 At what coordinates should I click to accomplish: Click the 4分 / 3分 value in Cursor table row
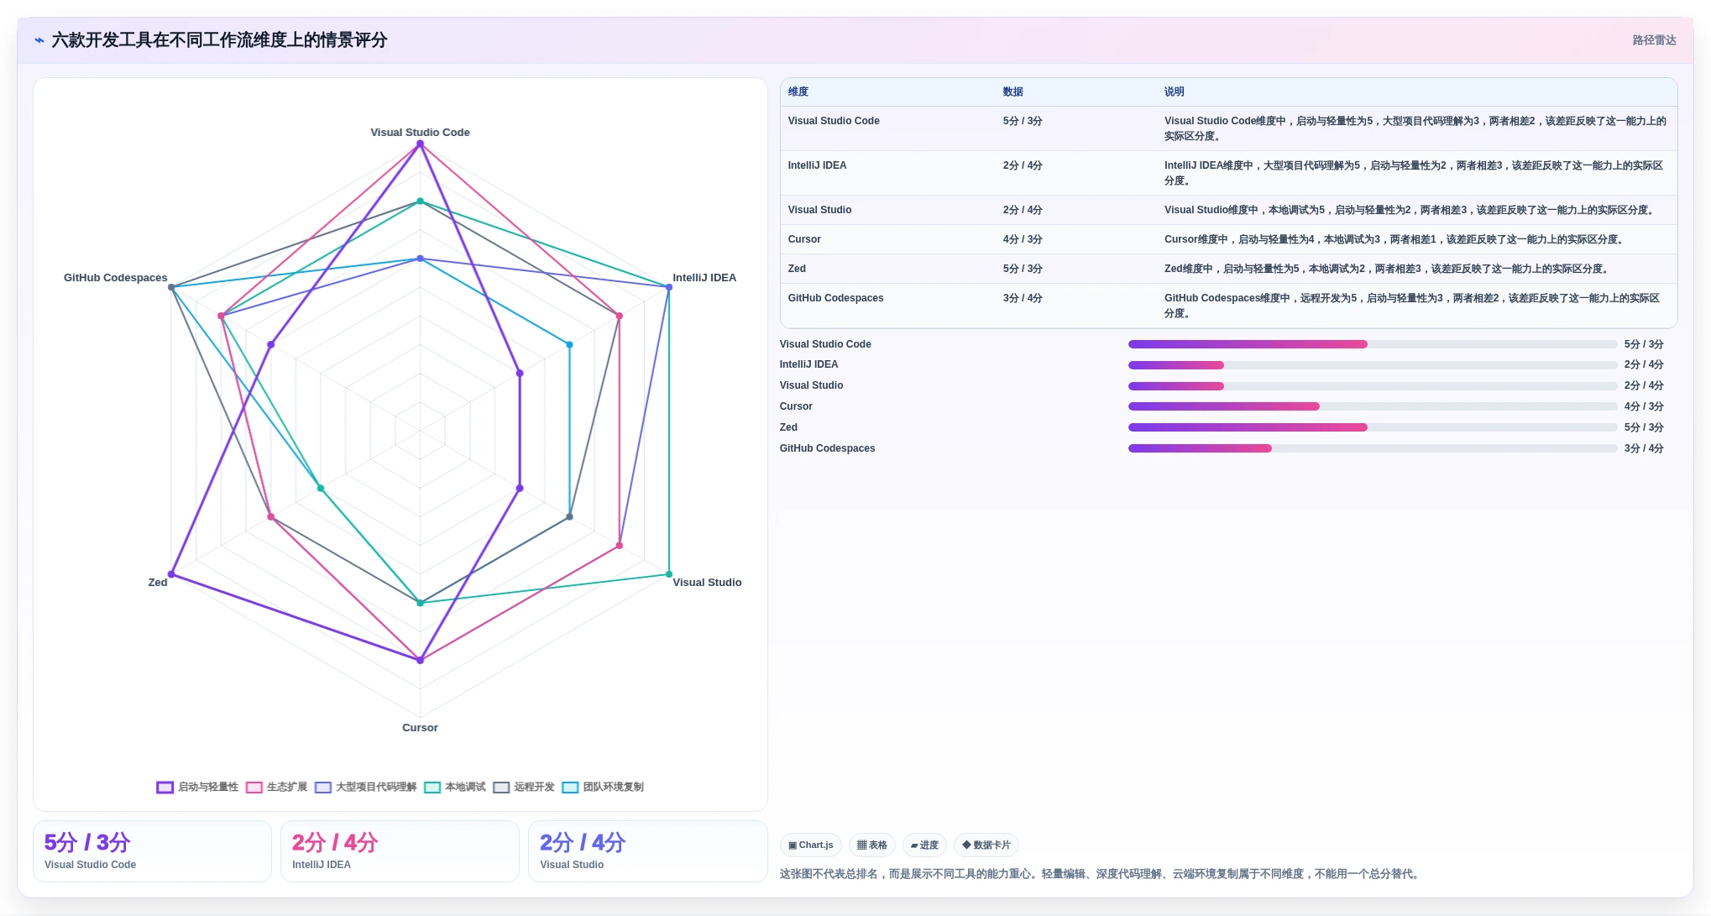[1023, 239]
